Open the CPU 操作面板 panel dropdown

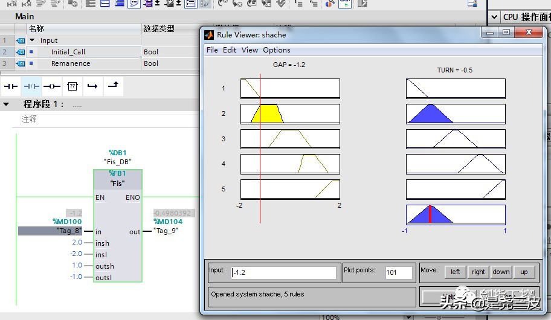tap(494, 16)
